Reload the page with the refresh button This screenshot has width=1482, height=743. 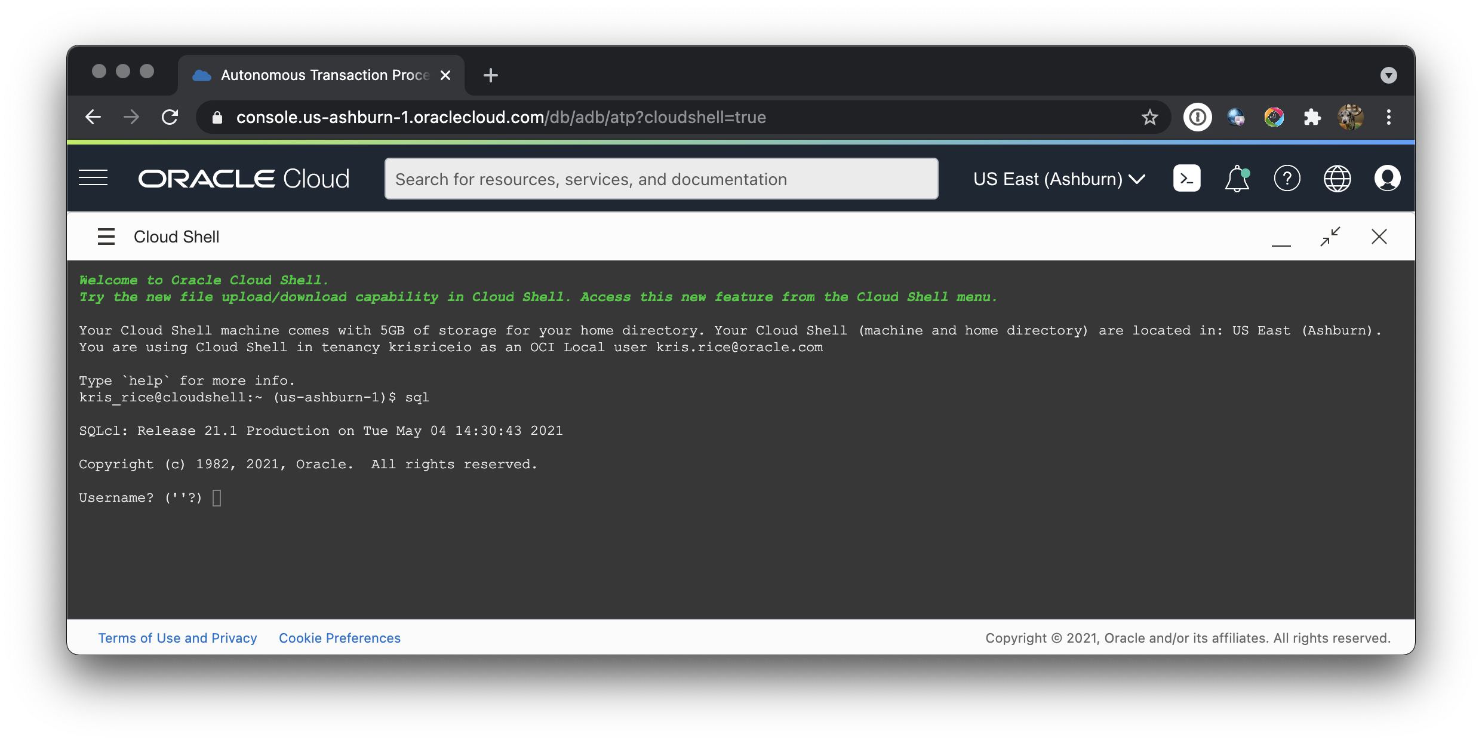coord(170,117)
